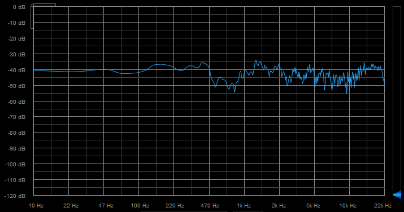The image size is (404, 212).
Task: Click the vertical zoom range bar left of the graph
Action: (x=32, y=17)
